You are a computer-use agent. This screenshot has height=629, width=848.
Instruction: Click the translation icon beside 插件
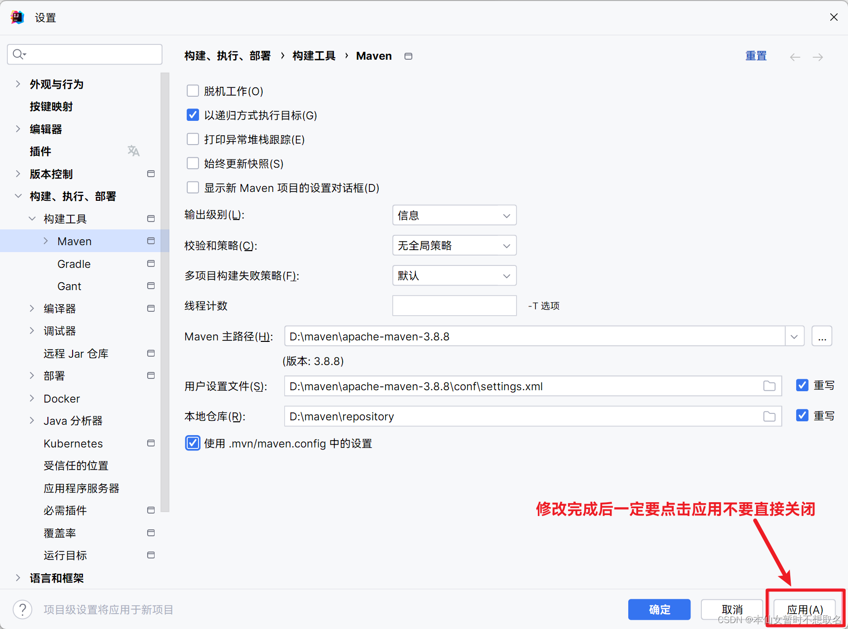pos(133,151)
